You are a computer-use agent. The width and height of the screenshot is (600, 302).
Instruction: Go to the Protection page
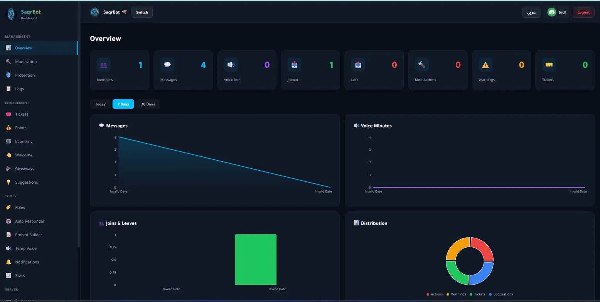pyautogui.click(x=39, y=75)
